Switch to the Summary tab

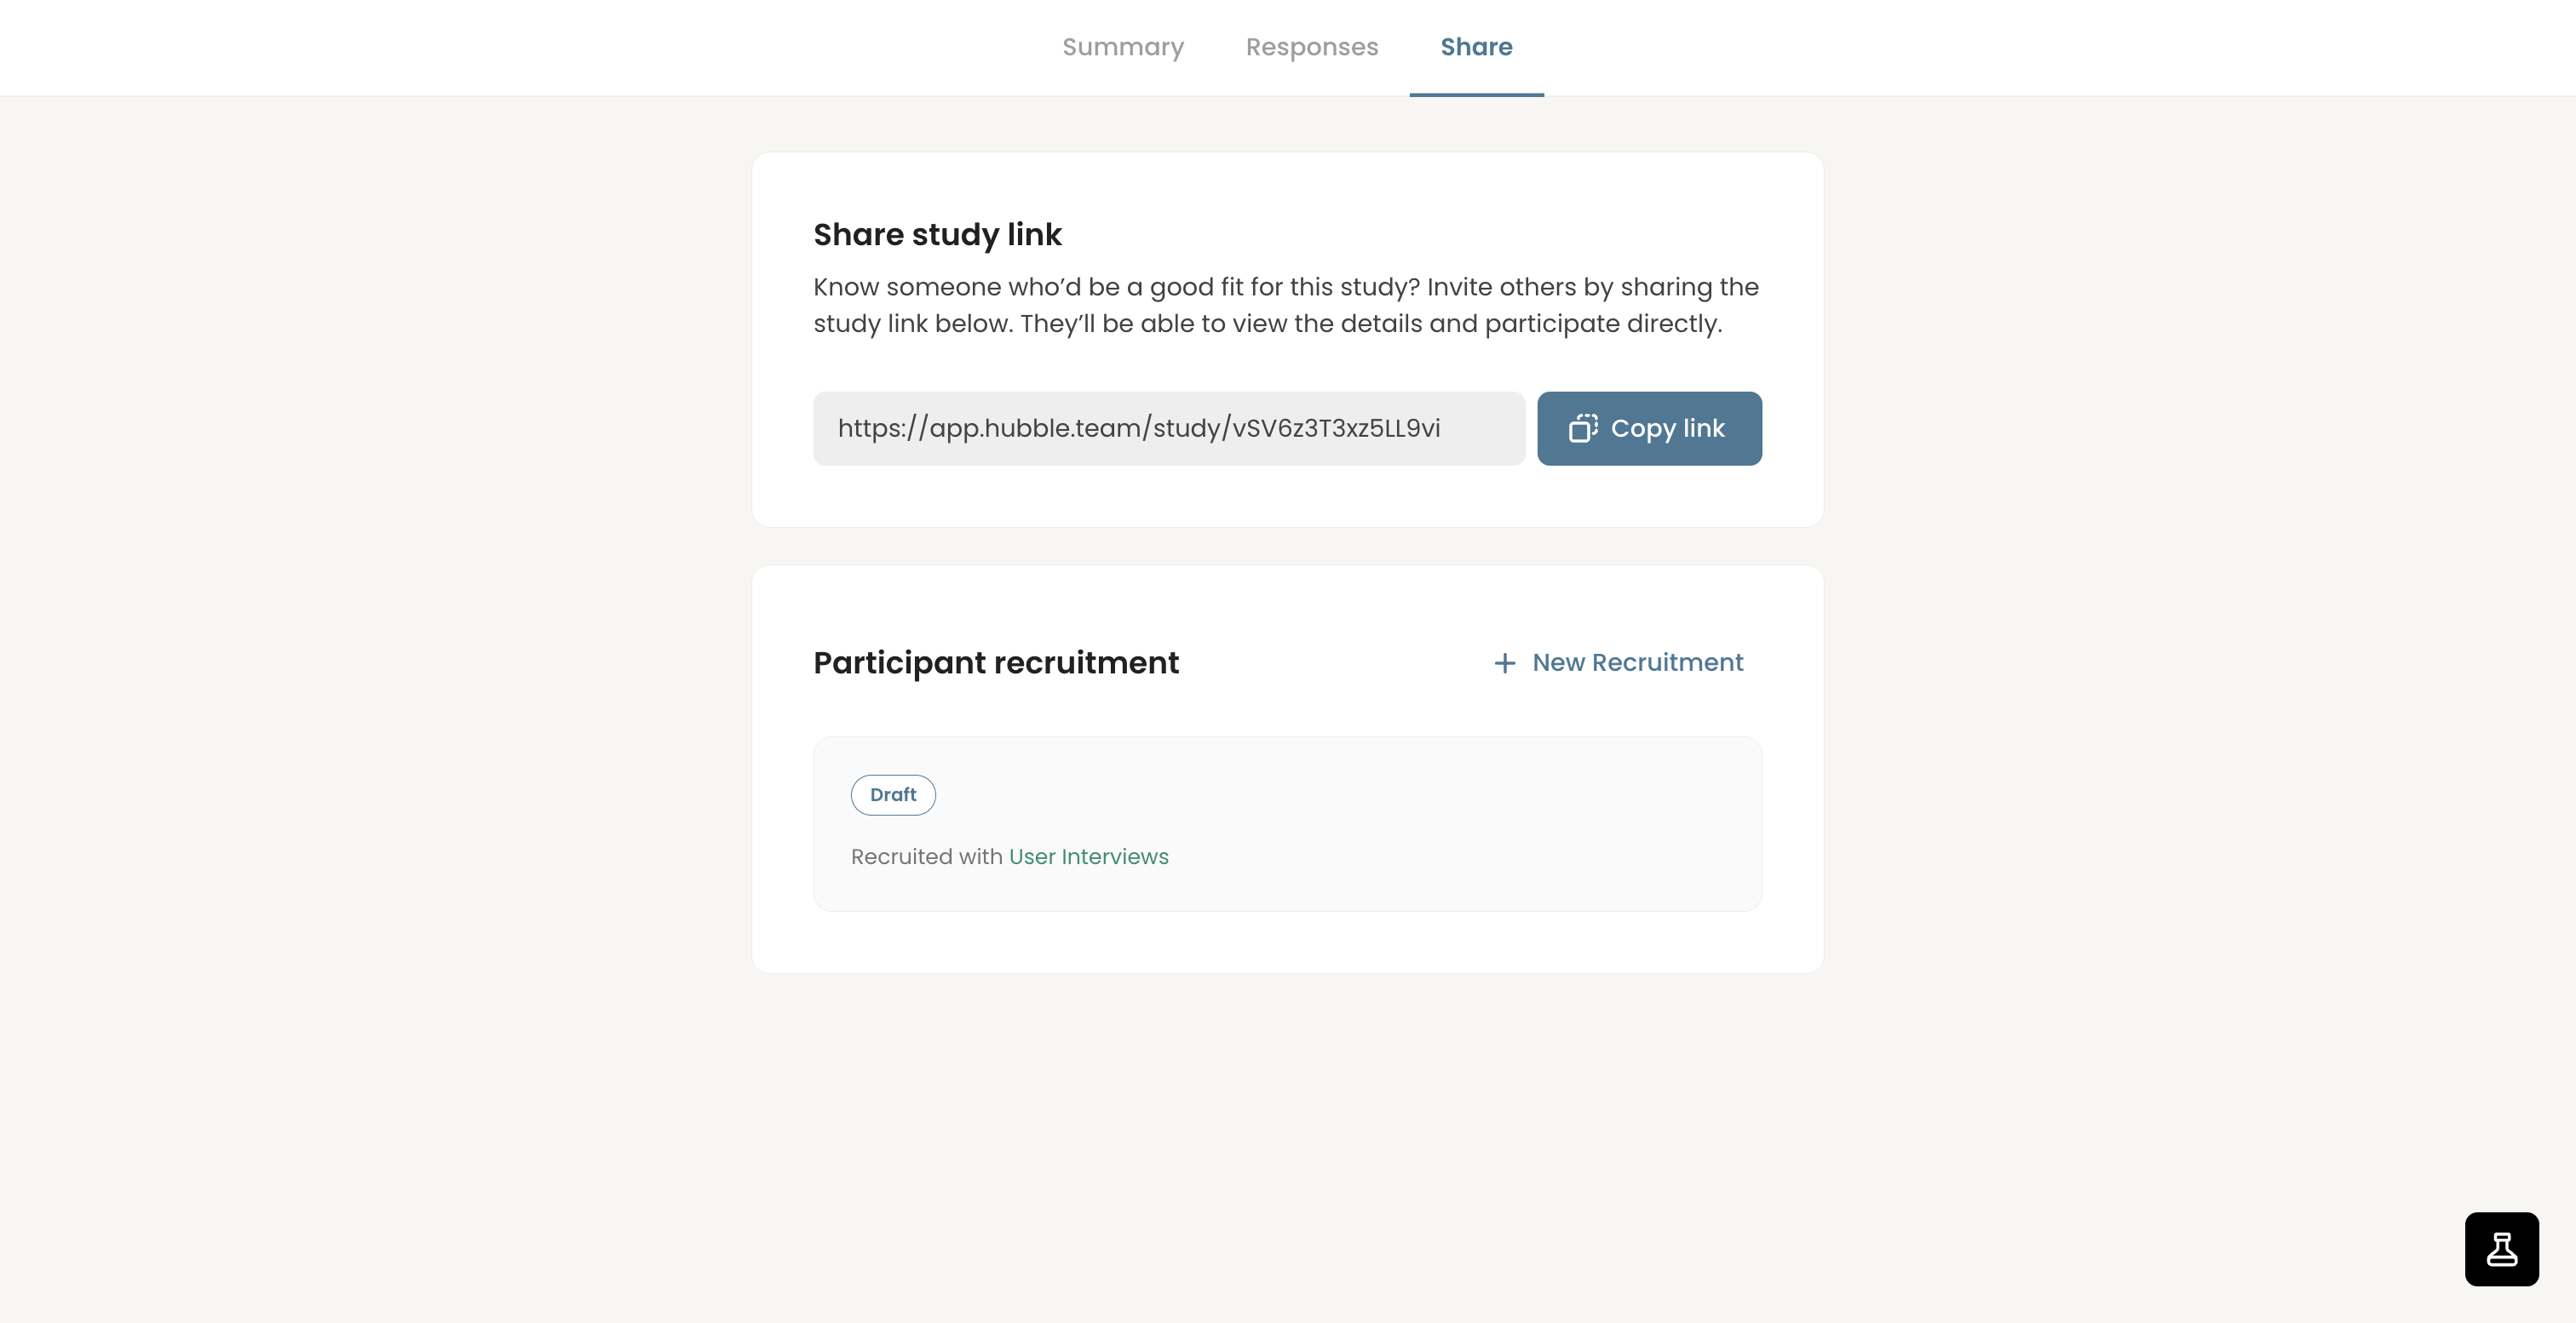click(1123, 47)
